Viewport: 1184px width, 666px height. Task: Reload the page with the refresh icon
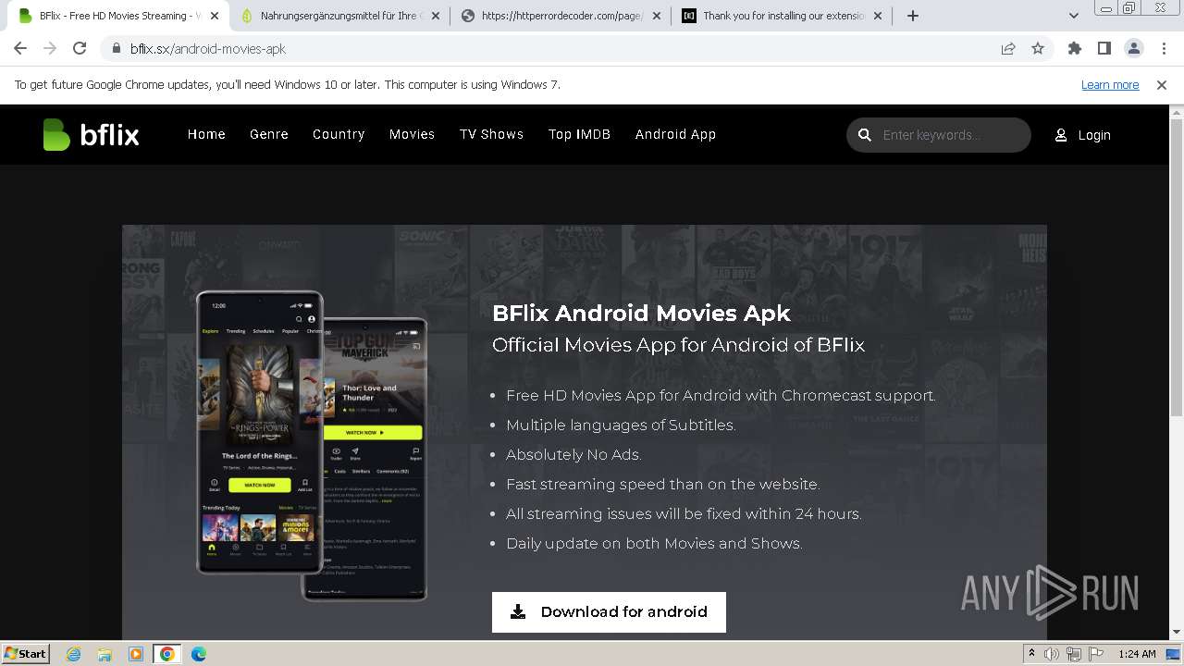(80, 48)
